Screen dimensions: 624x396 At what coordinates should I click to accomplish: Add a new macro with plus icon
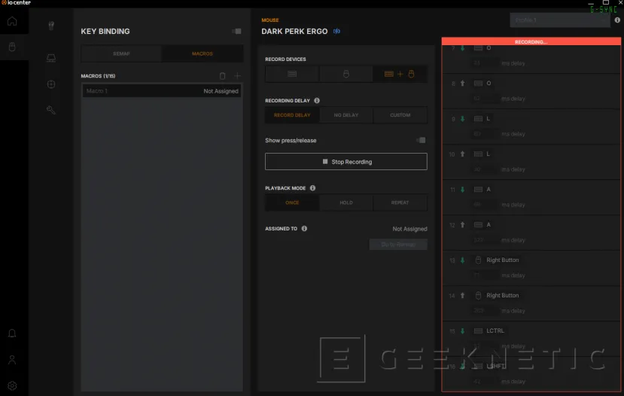click(x=237, y=76)
